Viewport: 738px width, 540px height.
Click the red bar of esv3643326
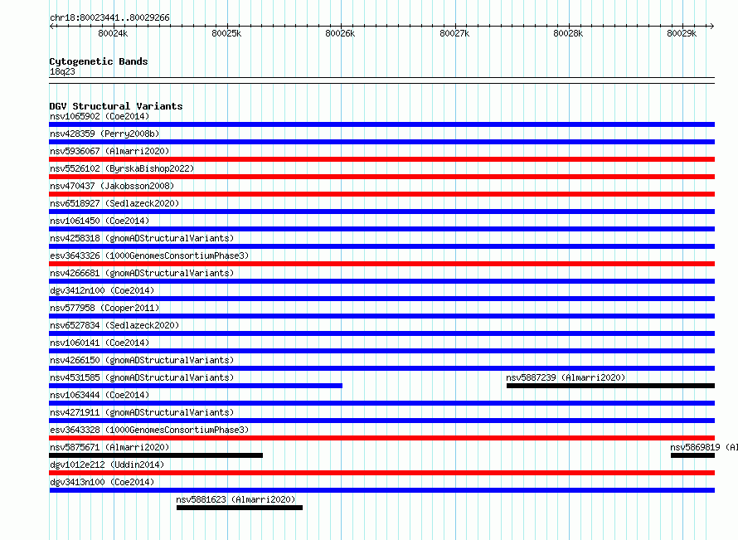381,264
